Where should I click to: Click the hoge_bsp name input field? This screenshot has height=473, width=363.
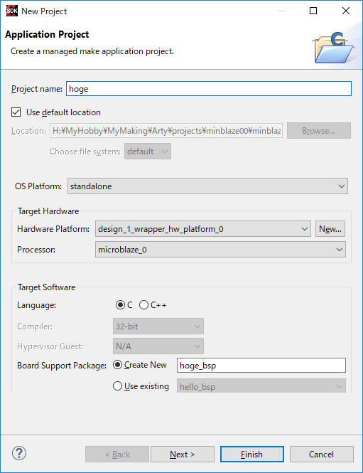pyautogui.click(x=261, y=366)
